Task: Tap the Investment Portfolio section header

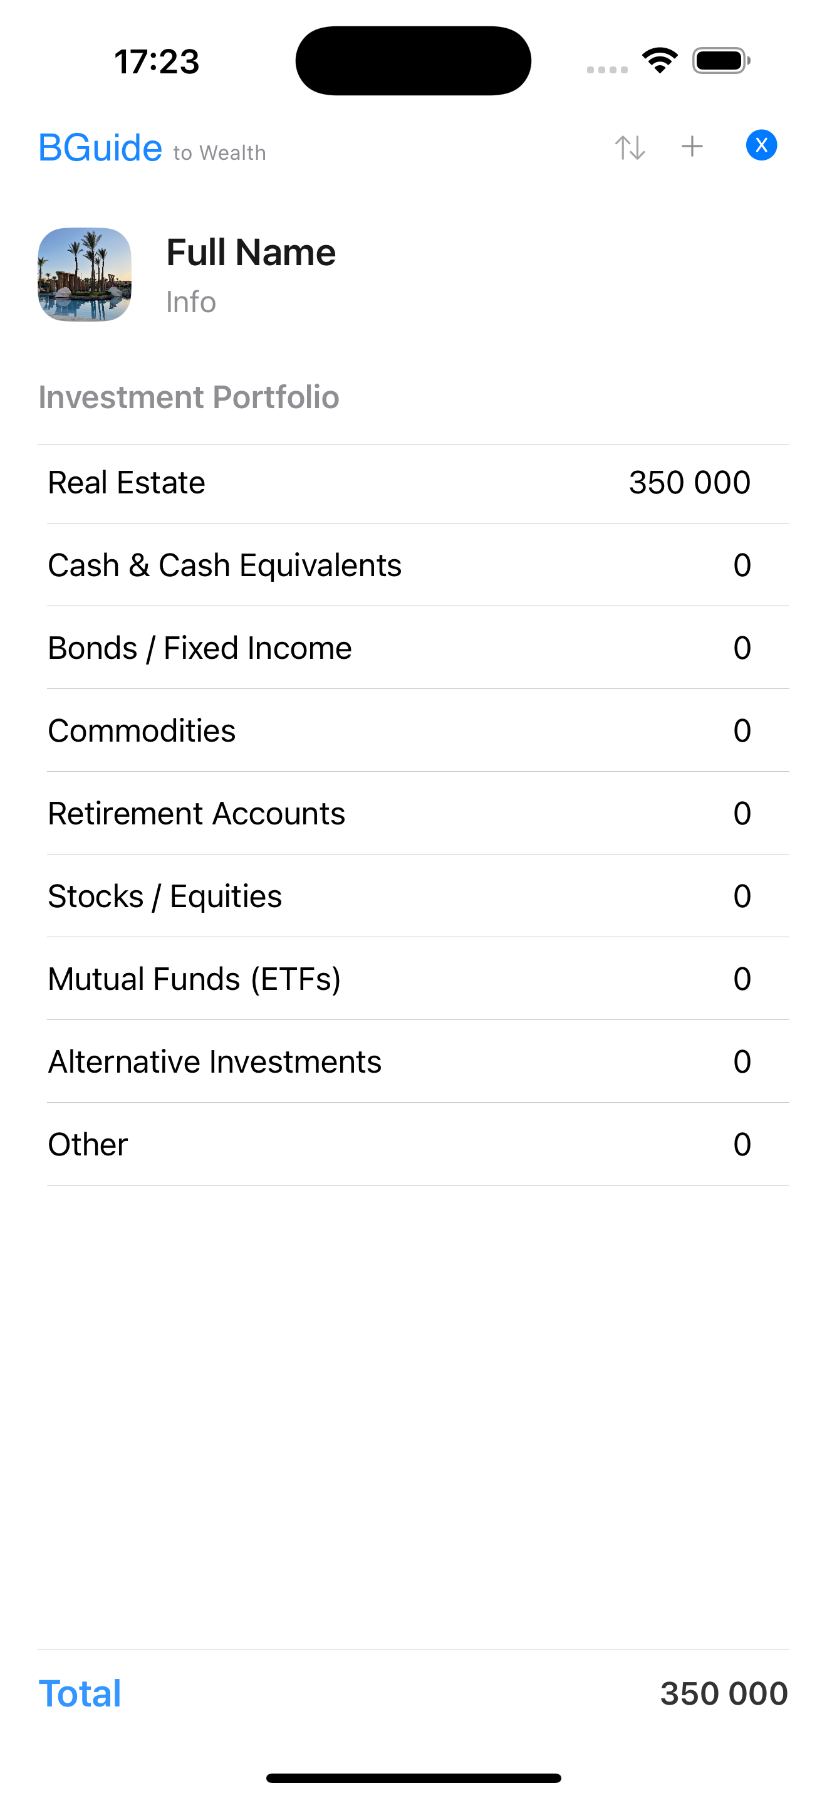Action: pos(189,397)
